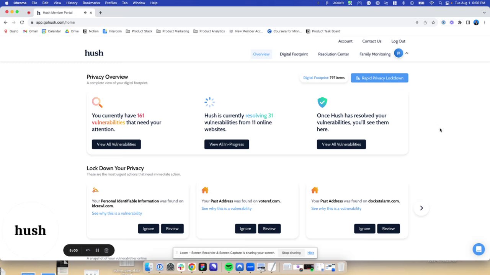
Task: Ignore the idcrawl.com vulnerability
Action: tap(149, 229)
